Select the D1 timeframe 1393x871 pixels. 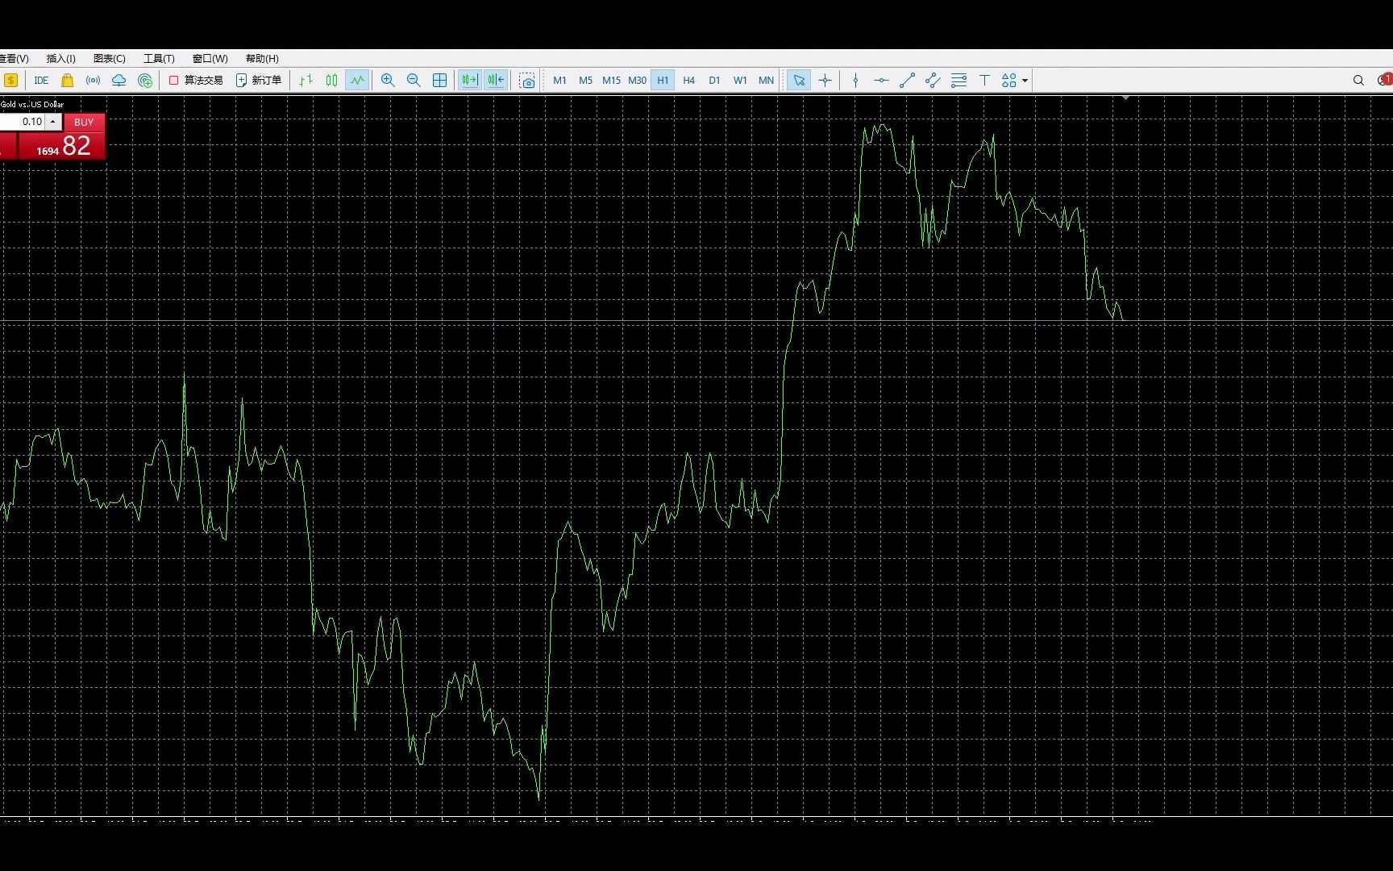714,80
